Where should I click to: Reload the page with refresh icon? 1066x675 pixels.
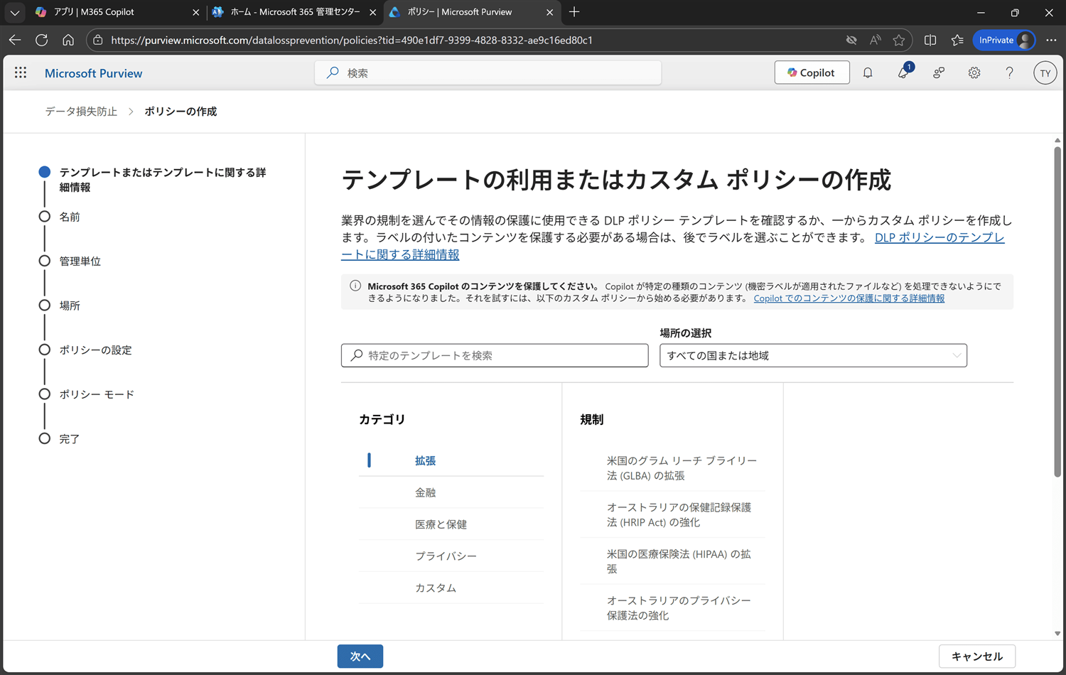[42, 40]
